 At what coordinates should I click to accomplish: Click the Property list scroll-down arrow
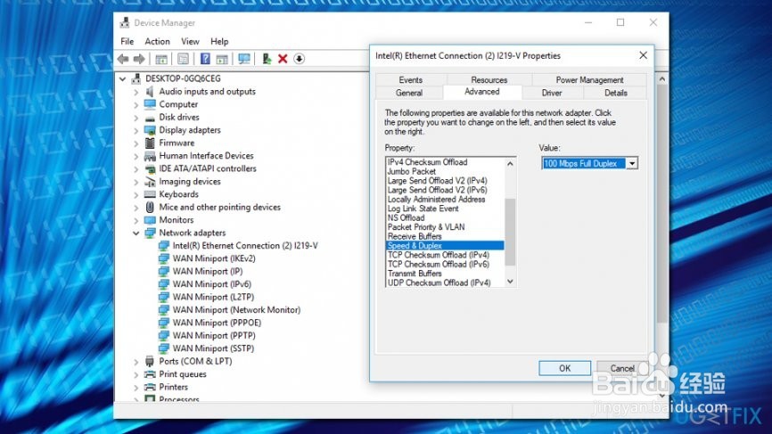510,282
